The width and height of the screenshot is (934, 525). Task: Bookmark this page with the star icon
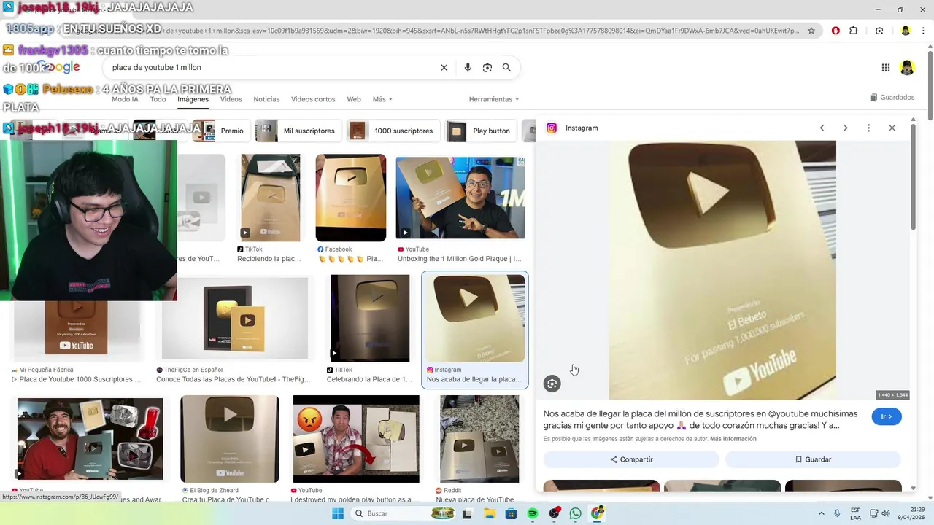click(811, 31)
